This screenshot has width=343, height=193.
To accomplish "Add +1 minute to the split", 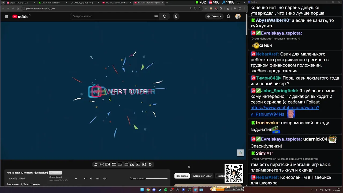I will [x=85, y=179].
